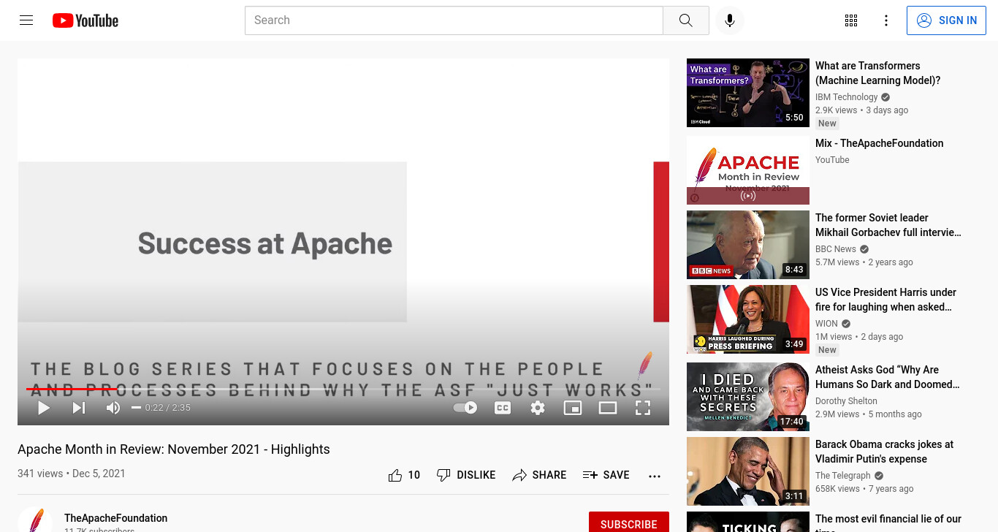Skip to next video
Image resolution: width=998 pixels, height=532 pixels.
point(79,408)
